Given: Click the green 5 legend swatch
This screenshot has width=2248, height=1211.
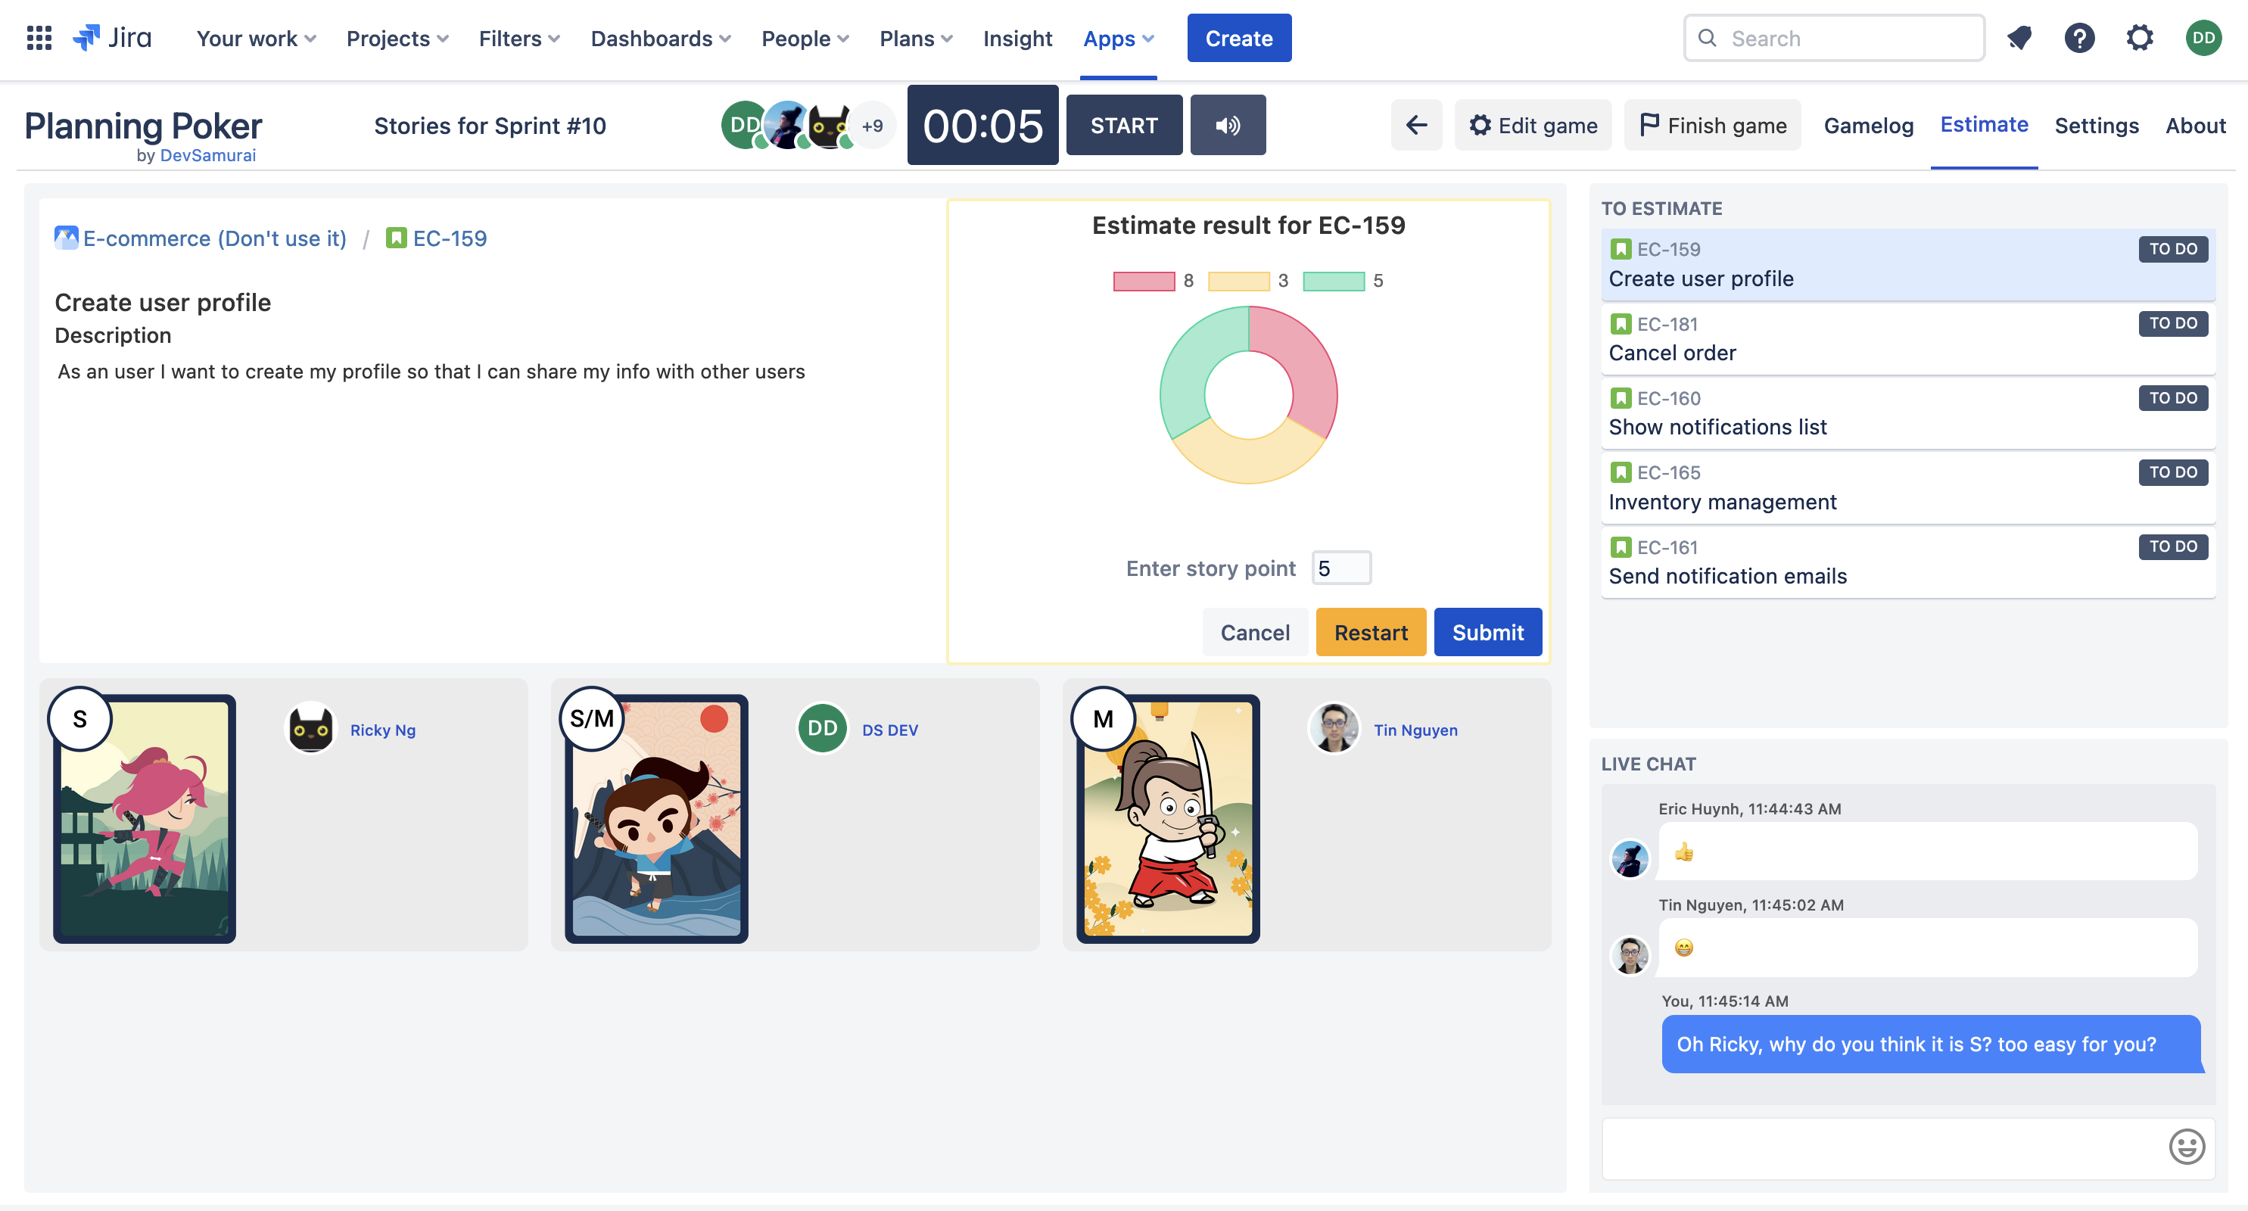Looking at the screenshot, I should (x=1334, y=281).
